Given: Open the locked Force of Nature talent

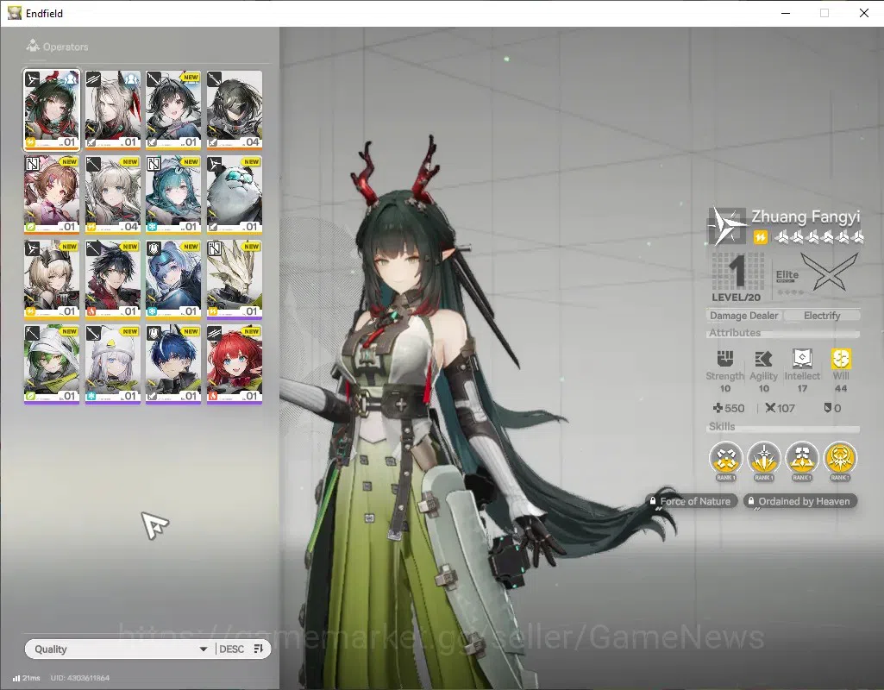Looking at the screenshot, I should [x=691, y=501].
